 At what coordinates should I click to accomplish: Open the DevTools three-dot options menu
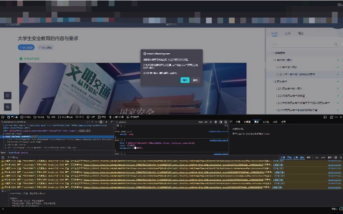pos(336,117)
